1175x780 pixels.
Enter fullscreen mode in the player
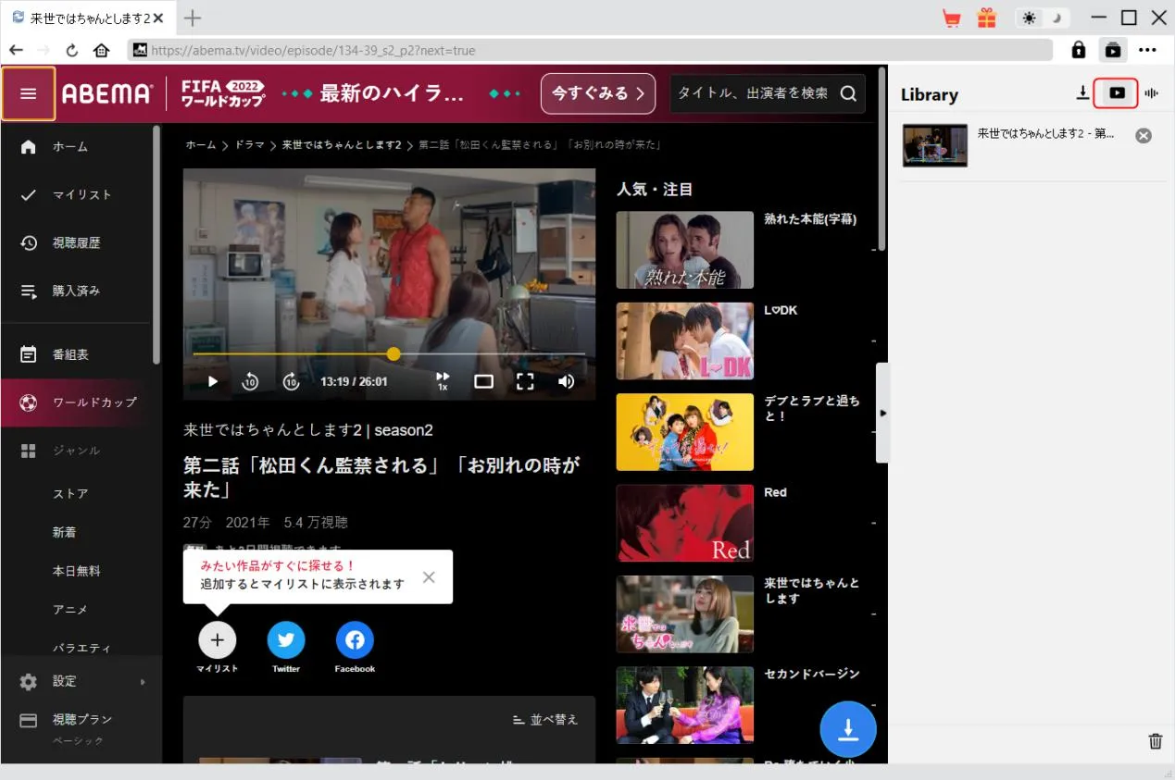[x=525, y=381]
